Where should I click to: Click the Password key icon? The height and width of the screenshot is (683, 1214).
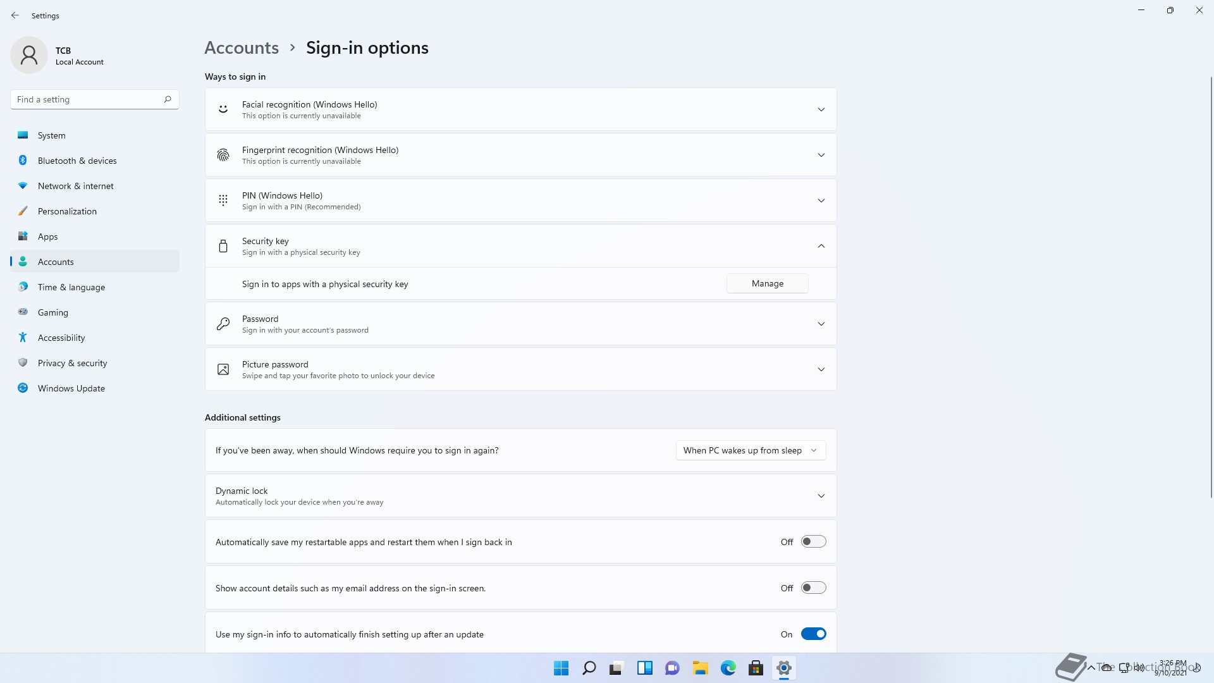coord(223,324)
